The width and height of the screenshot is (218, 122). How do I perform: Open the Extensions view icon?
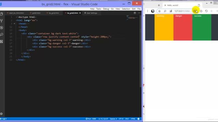pyautogui.click(x=1, y=41)
